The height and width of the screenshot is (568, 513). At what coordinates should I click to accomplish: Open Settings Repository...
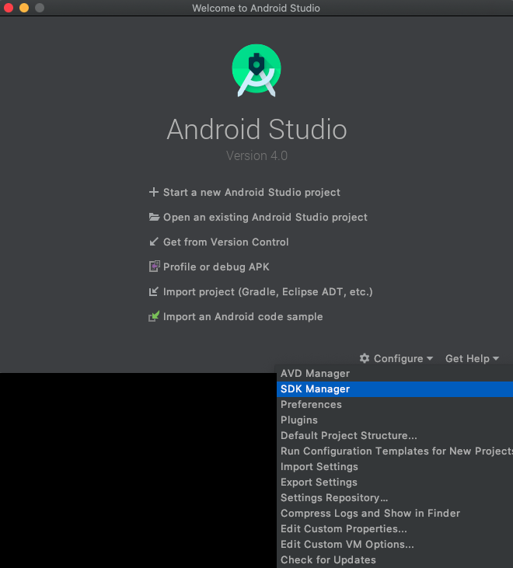point(395,498)
